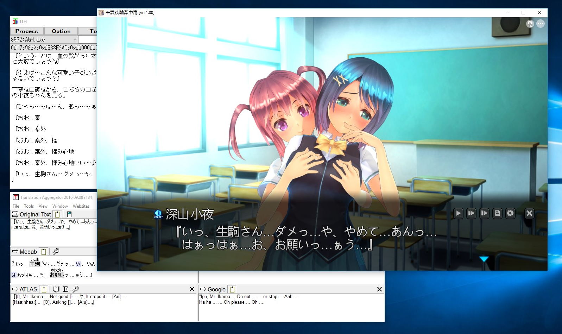Viewport: 562px width, 334px height.
Task: Click the word お願い in Mecab output
Action: [57, 275]
